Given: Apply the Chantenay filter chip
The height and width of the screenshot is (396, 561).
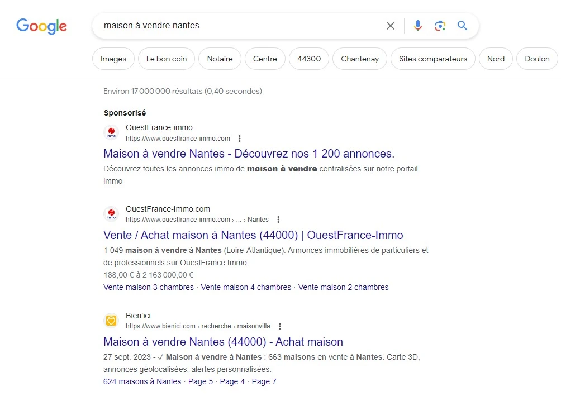Looking at the screenshot, I should coord(359,58).
